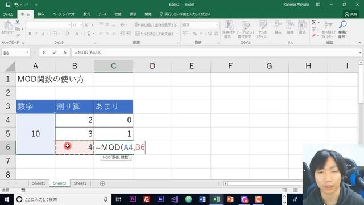Click the Percent style icon
Viewport: 364px width, 205px height.
tap(195, 34)
